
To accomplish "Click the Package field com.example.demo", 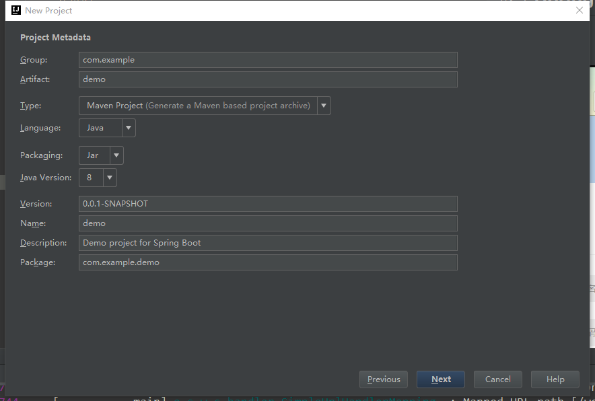I will pos(268,262).
